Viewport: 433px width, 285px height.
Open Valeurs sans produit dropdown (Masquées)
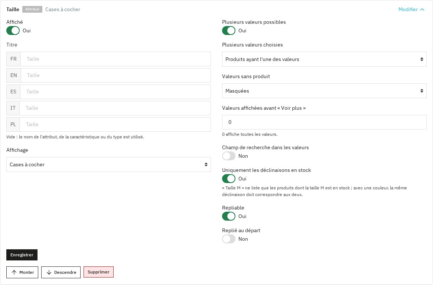click(x=324, y=91)
